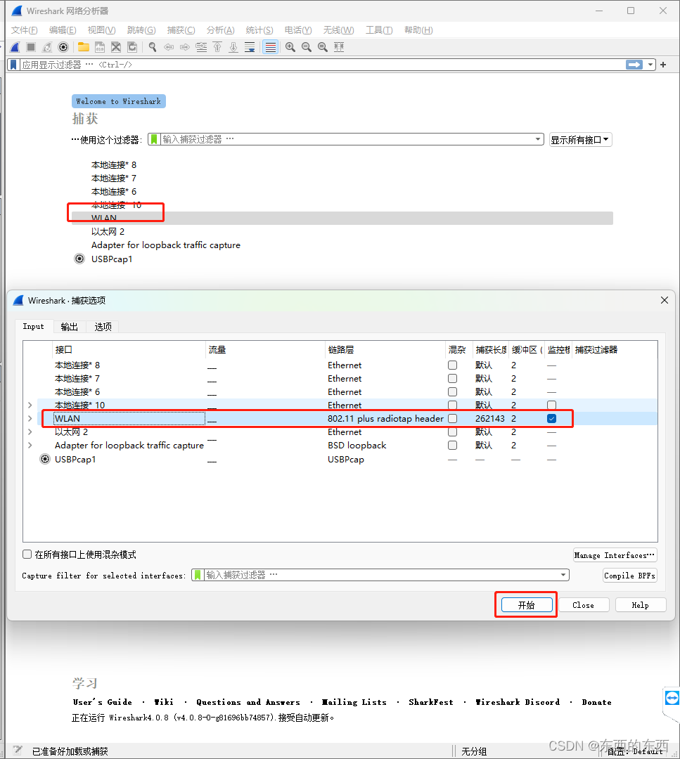This screenshot has width=680, height=759.
Task: Open 分析(A) menu
Action: coord(220,30)
